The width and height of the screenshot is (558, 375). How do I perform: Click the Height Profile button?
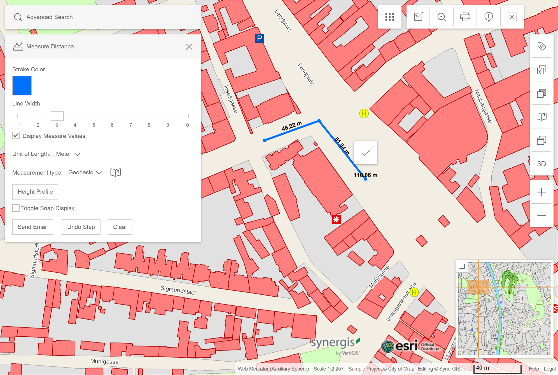coord(35,192)
